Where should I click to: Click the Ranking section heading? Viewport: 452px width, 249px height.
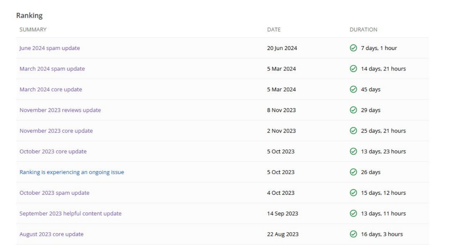[x=29, y=16]
